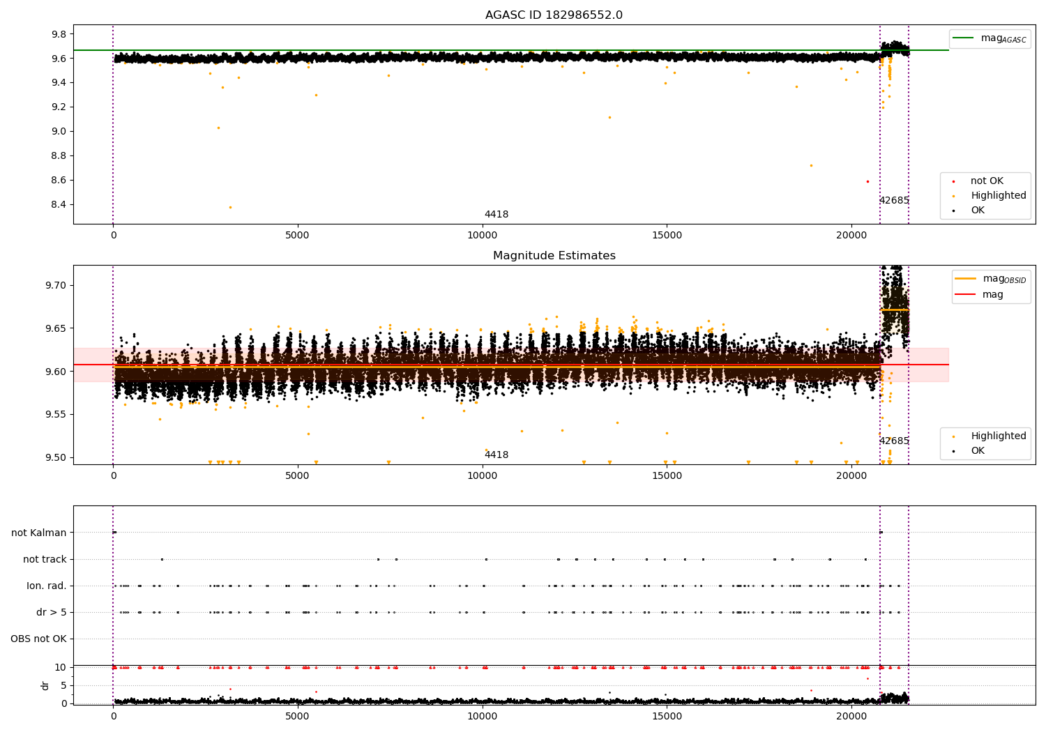
Task: Click the 8.4 y-axis tick in top plot
Action: [x=59, y=205]
